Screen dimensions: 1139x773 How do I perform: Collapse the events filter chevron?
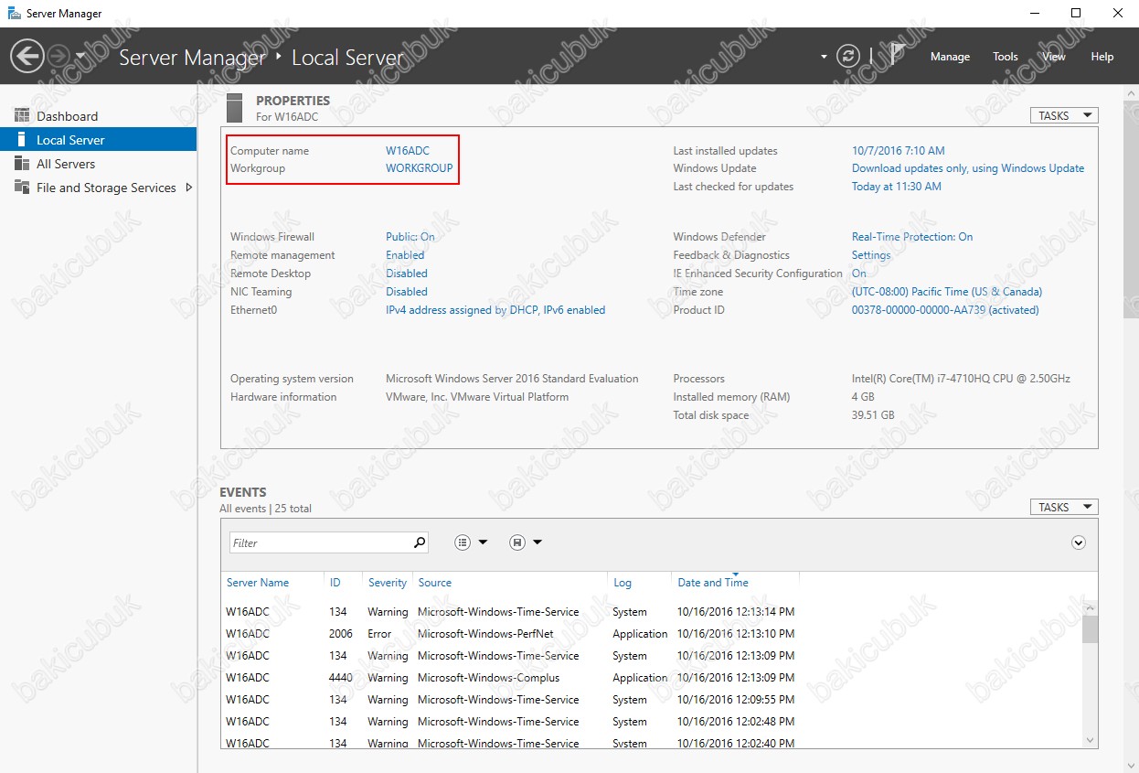pyautogui.click(x=1079, y=542)
